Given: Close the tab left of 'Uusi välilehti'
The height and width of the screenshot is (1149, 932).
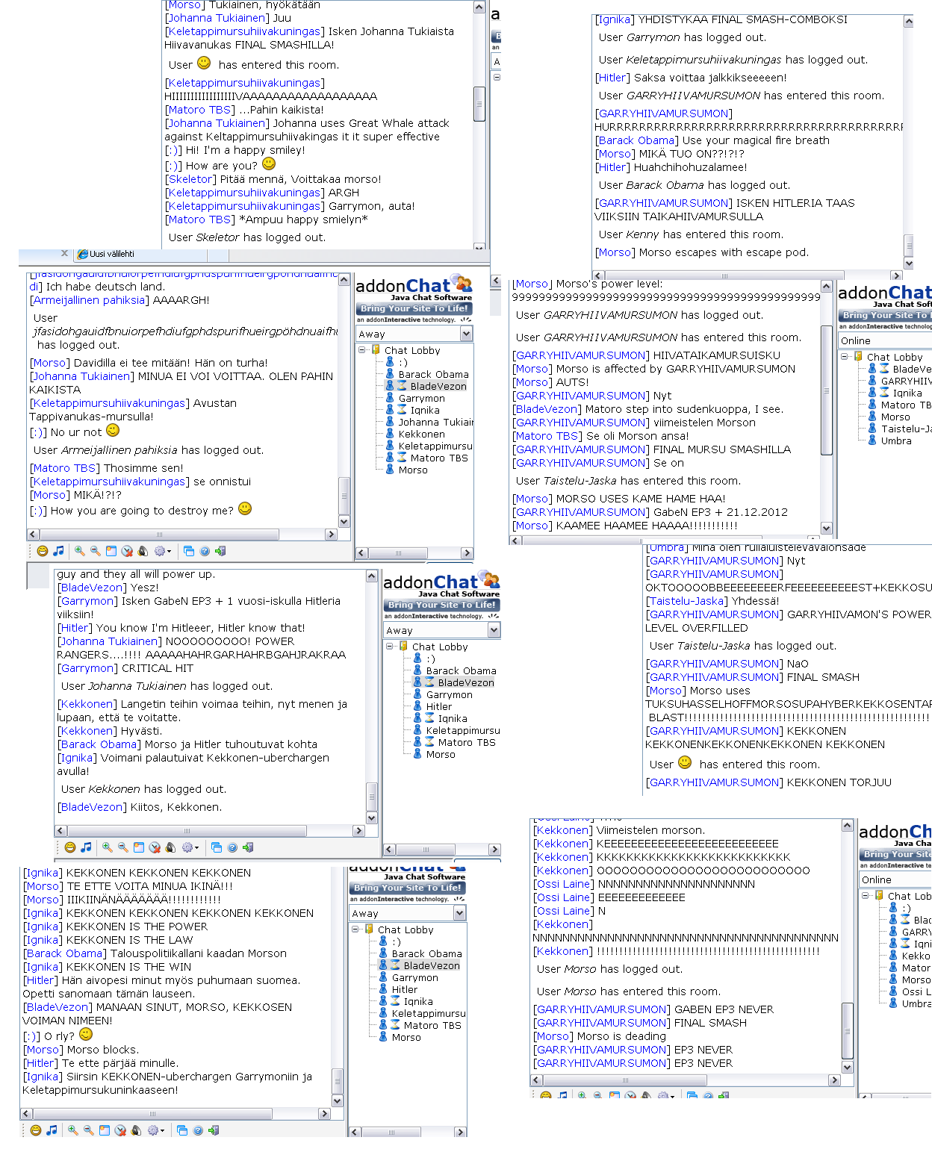Looking at the screenshot, I should pos(64,253).
